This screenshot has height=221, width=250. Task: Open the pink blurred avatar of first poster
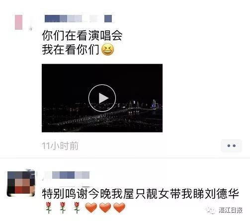click(x=19, y=22)
